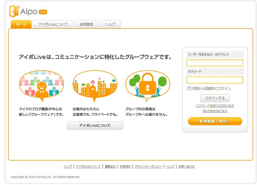This screenshot has height=185, width=257.
Task: Open the アイポLiveについて footer link
Action: click(x=88, y=166)
